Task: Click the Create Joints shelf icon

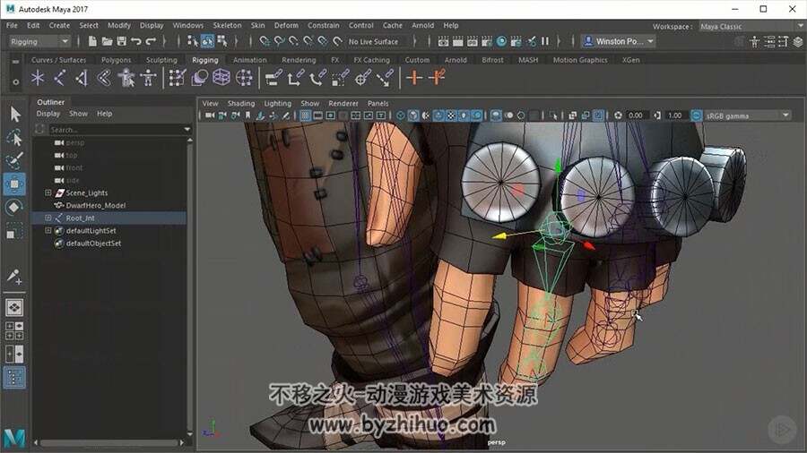Action: 60,78
